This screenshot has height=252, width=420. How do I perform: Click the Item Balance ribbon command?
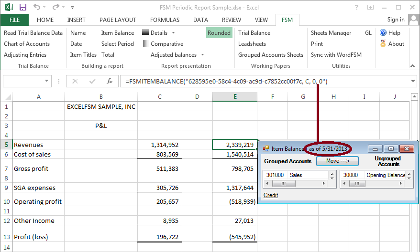tap(118, 33)
